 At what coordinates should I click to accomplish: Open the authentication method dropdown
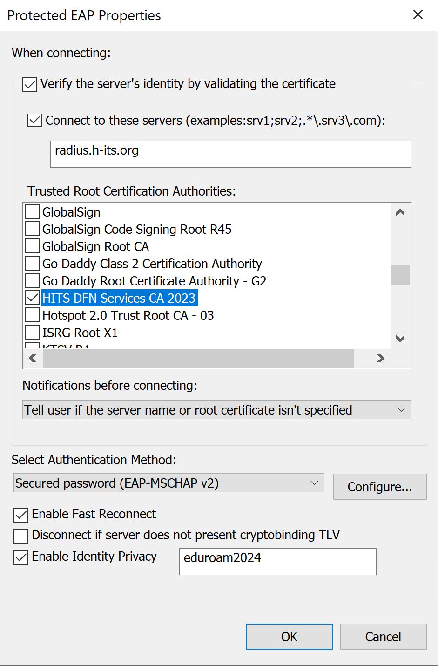click(x=315, y=483)
